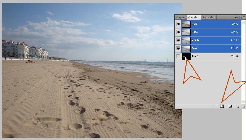Load channel as selection icon
The image size is (246, 140).
214,106
